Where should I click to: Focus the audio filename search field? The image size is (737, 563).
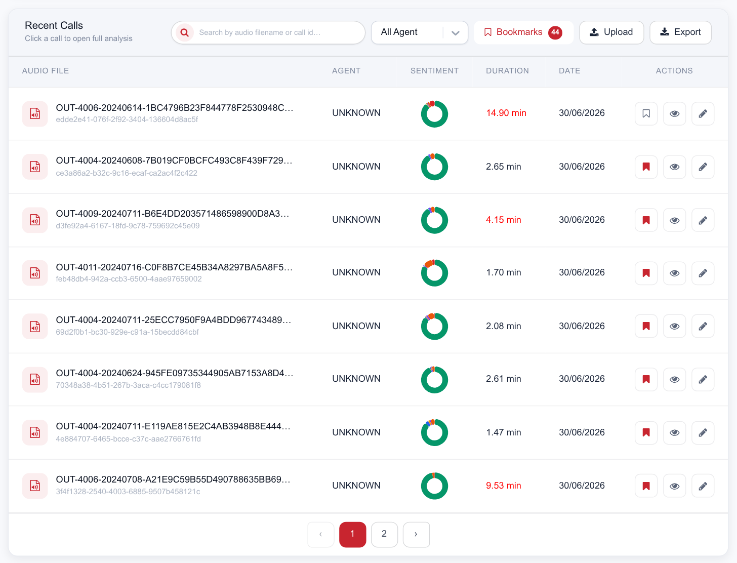268,32
